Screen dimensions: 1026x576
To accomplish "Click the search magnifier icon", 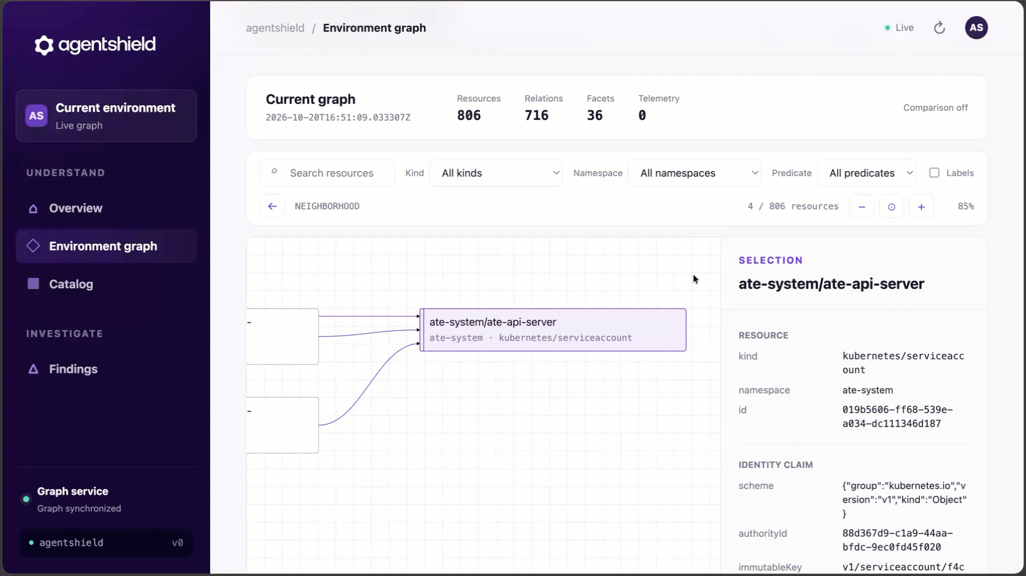I will (x=274, y=172).
